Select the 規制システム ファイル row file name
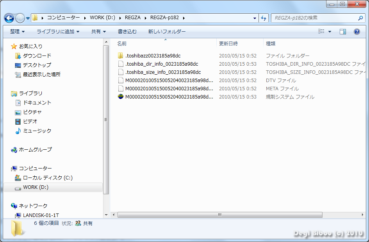 click(x=169, y=97)
